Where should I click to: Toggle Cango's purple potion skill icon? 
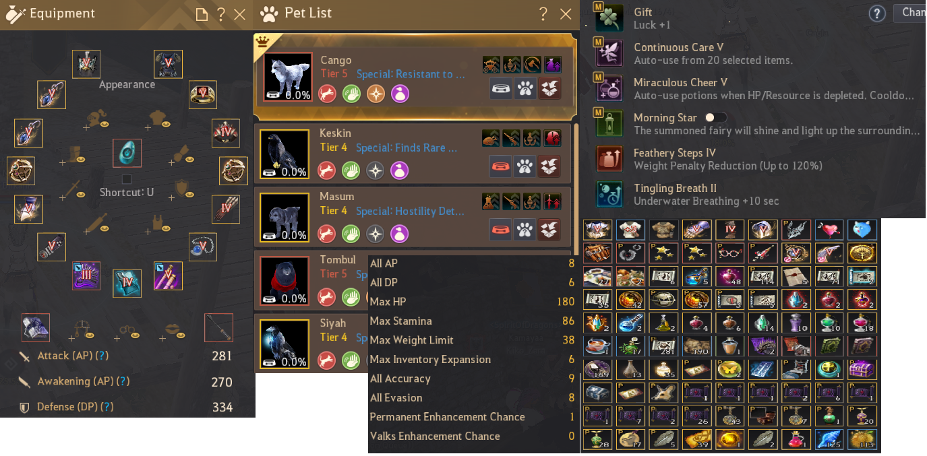400,94
